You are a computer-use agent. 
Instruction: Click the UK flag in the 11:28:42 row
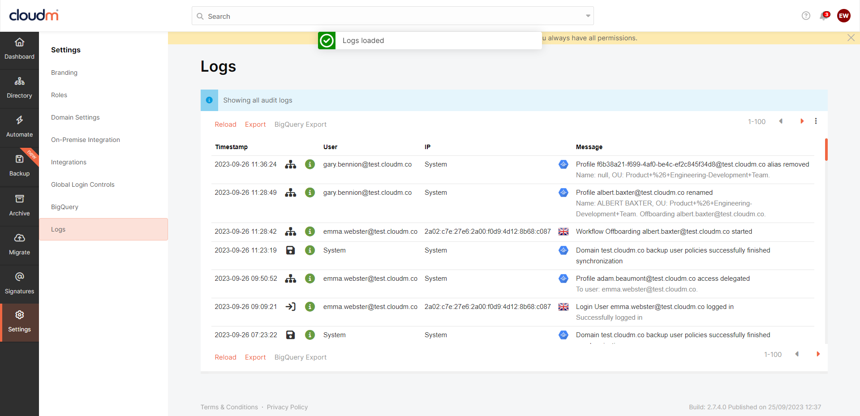pos(563,232)
